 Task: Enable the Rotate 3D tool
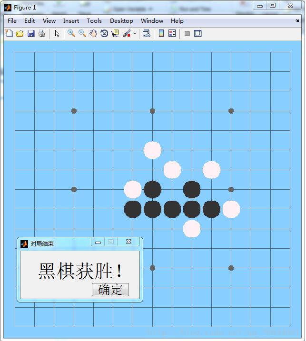(x=104, y=33)
